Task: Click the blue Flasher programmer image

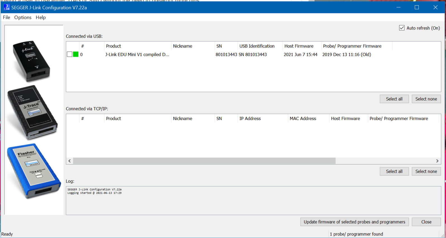Action: click(33, 171)
